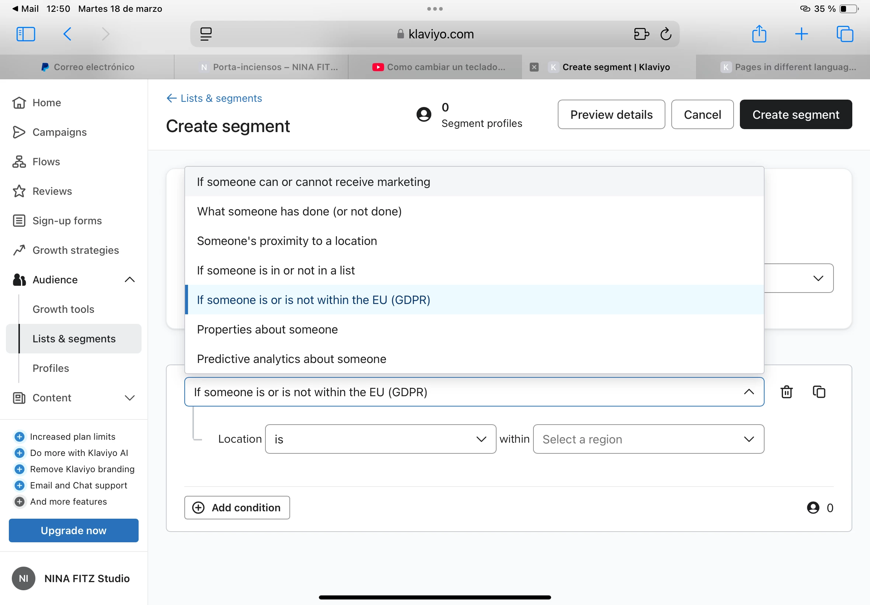Collapse the Audience section

pos(129,280)
